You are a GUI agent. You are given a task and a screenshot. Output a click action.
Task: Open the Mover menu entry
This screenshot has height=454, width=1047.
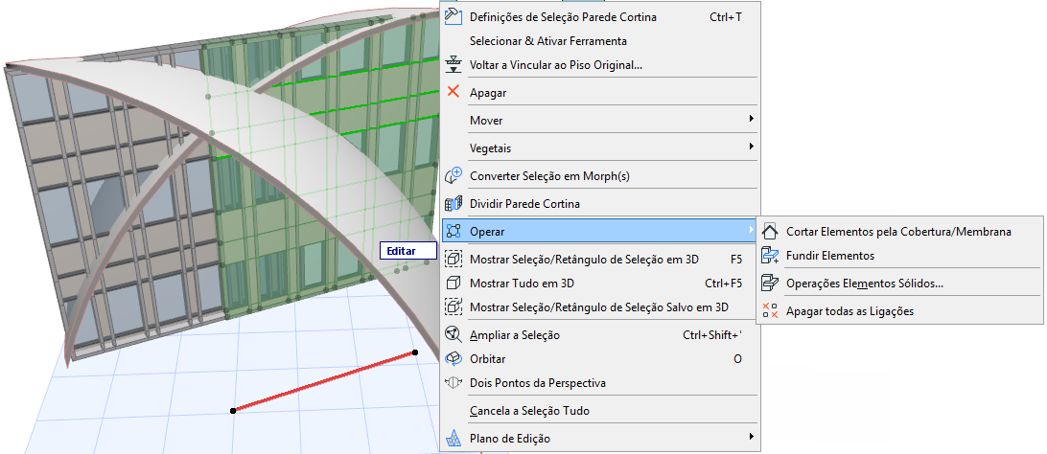pyautogui.click(x=600, y=120)
